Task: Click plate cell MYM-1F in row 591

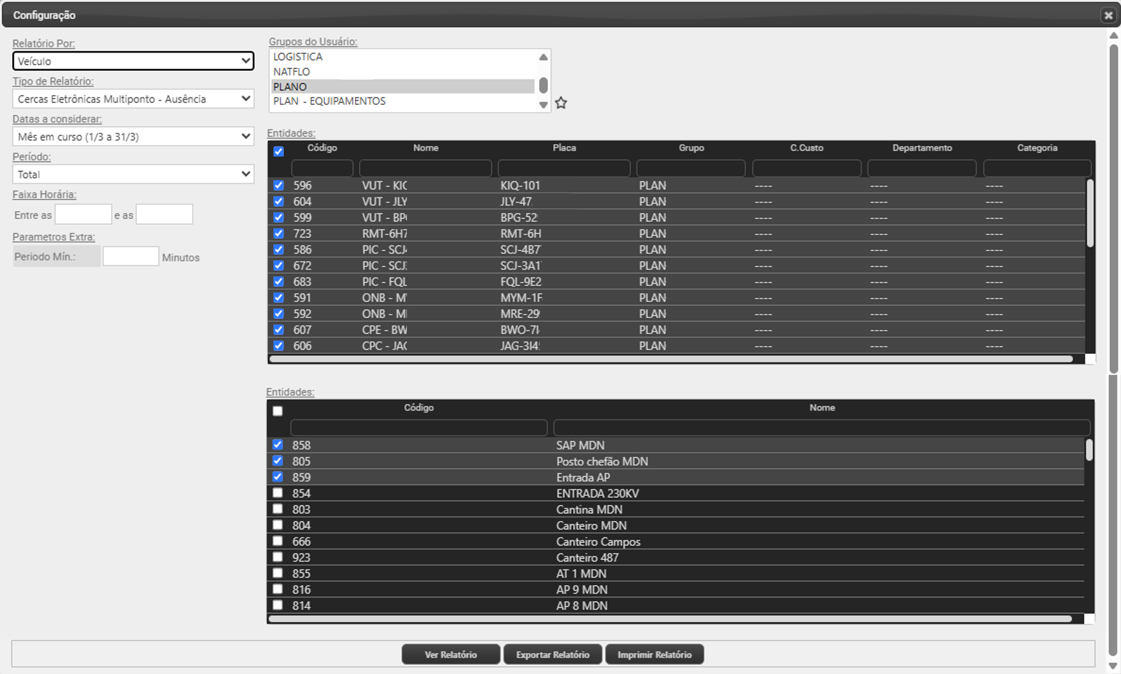Action: [x=521, y=298]
